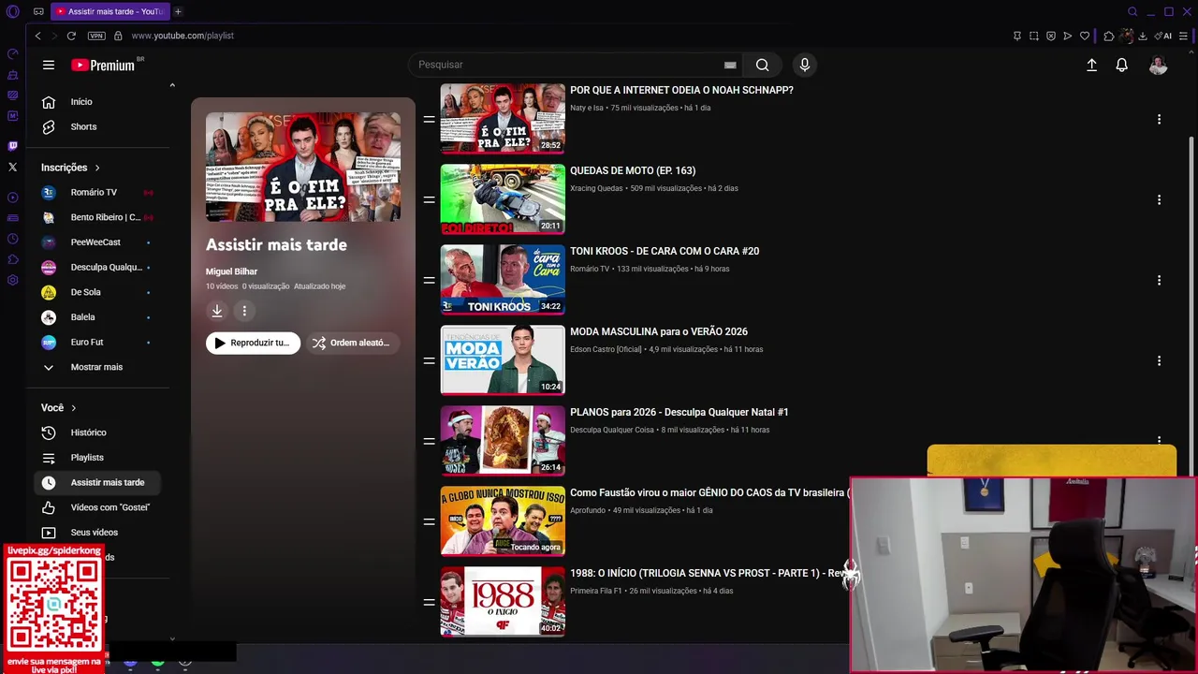The height and width of the screenshot is (674, 1198).
Task: Open Opera sidebar extensions cube icon
Action: (x=12, y=259)
